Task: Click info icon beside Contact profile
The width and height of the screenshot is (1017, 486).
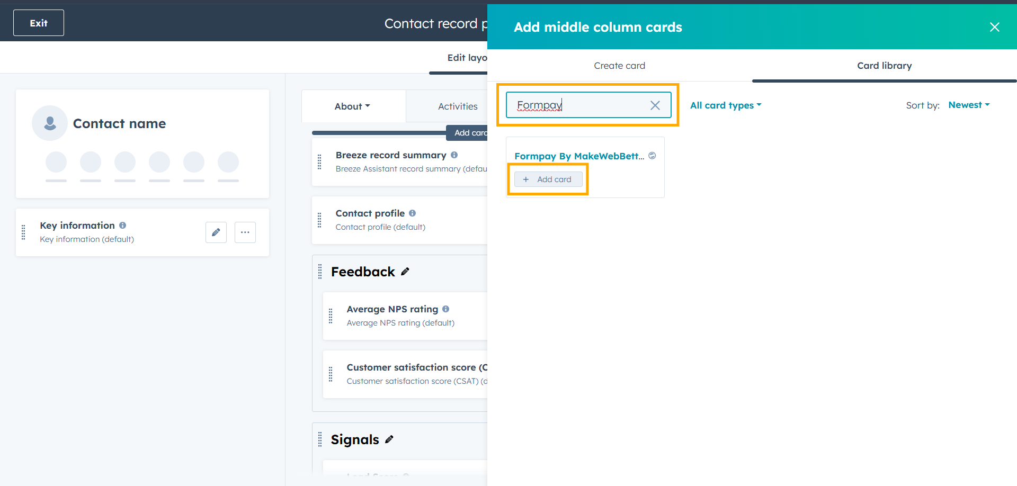Action: pyautogui.click(x=413, y=213)
